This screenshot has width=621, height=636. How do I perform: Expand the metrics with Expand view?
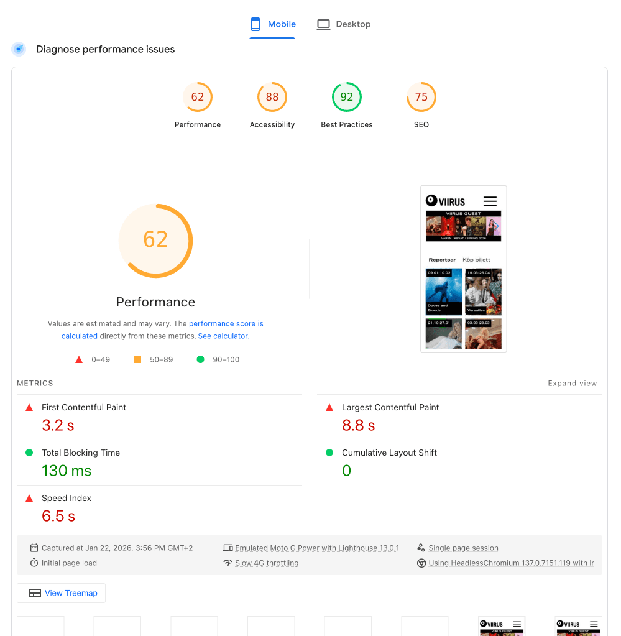[571, 383]
